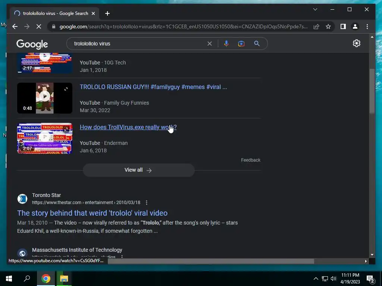Viewport: 382px width, 286px height.
Task: Open File Explorer from taskbar
Action: click(x=64, y=279)
